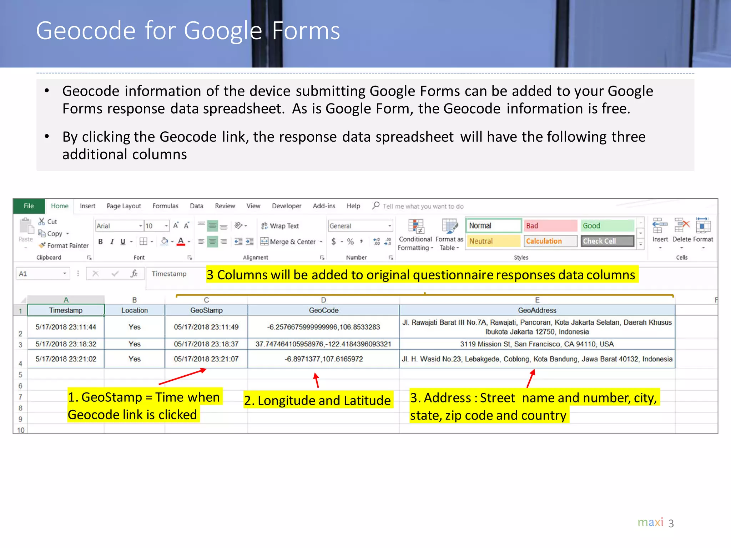731x548 pixels.
Task: Toggle Wrap Text
Action: click(x=280, y=226)
